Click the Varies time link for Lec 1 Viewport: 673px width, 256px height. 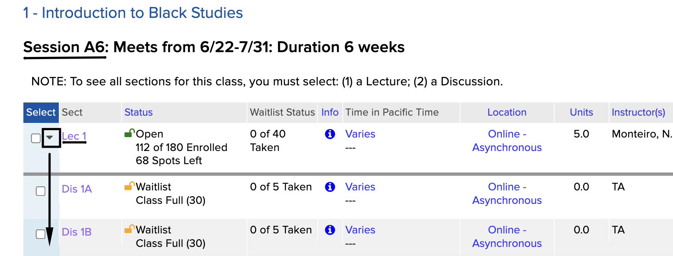360,134
